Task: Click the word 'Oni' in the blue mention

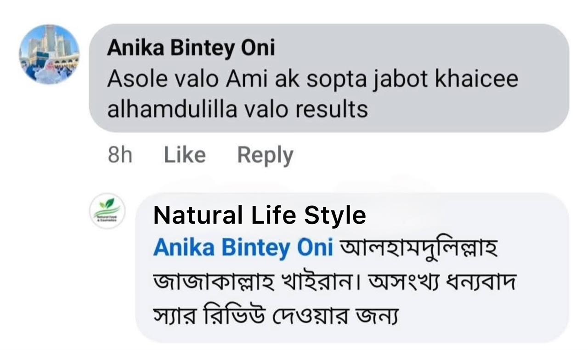Action: [x=315, y=248]
